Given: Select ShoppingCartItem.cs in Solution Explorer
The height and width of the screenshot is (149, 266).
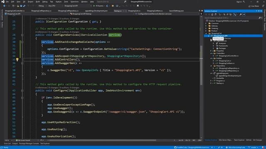Looking at the screenshot, I should (x=227, y=63).
